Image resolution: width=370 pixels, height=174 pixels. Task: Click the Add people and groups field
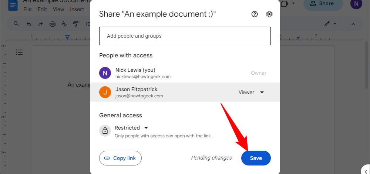tap(185, 36)
